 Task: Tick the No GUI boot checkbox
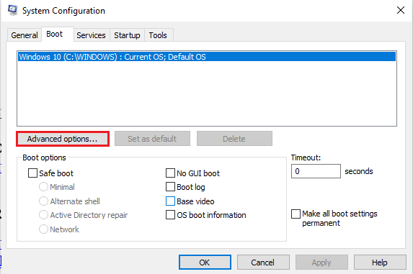point(170,173)
